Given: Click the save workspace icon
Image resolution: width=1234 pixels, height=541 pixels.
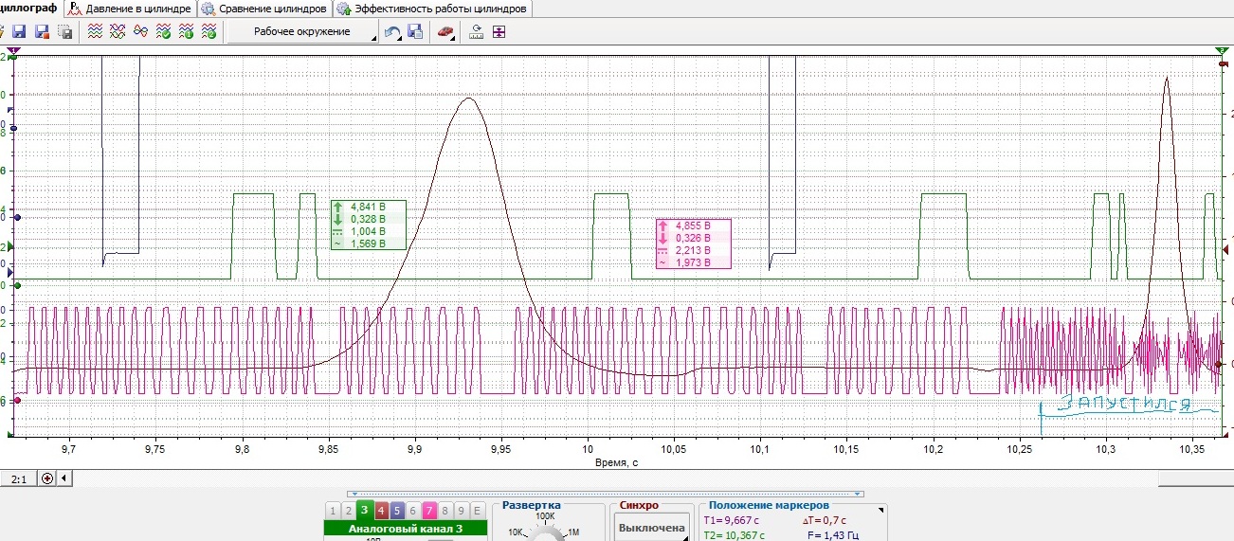Looking at the screenshot, I should 414,32.
